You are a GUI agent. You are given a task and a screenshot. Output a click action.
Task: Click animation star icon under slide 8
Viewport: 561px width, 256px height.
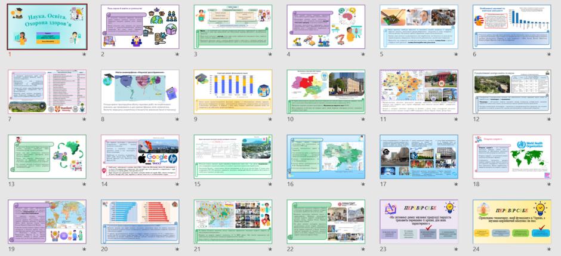(177, 119)
